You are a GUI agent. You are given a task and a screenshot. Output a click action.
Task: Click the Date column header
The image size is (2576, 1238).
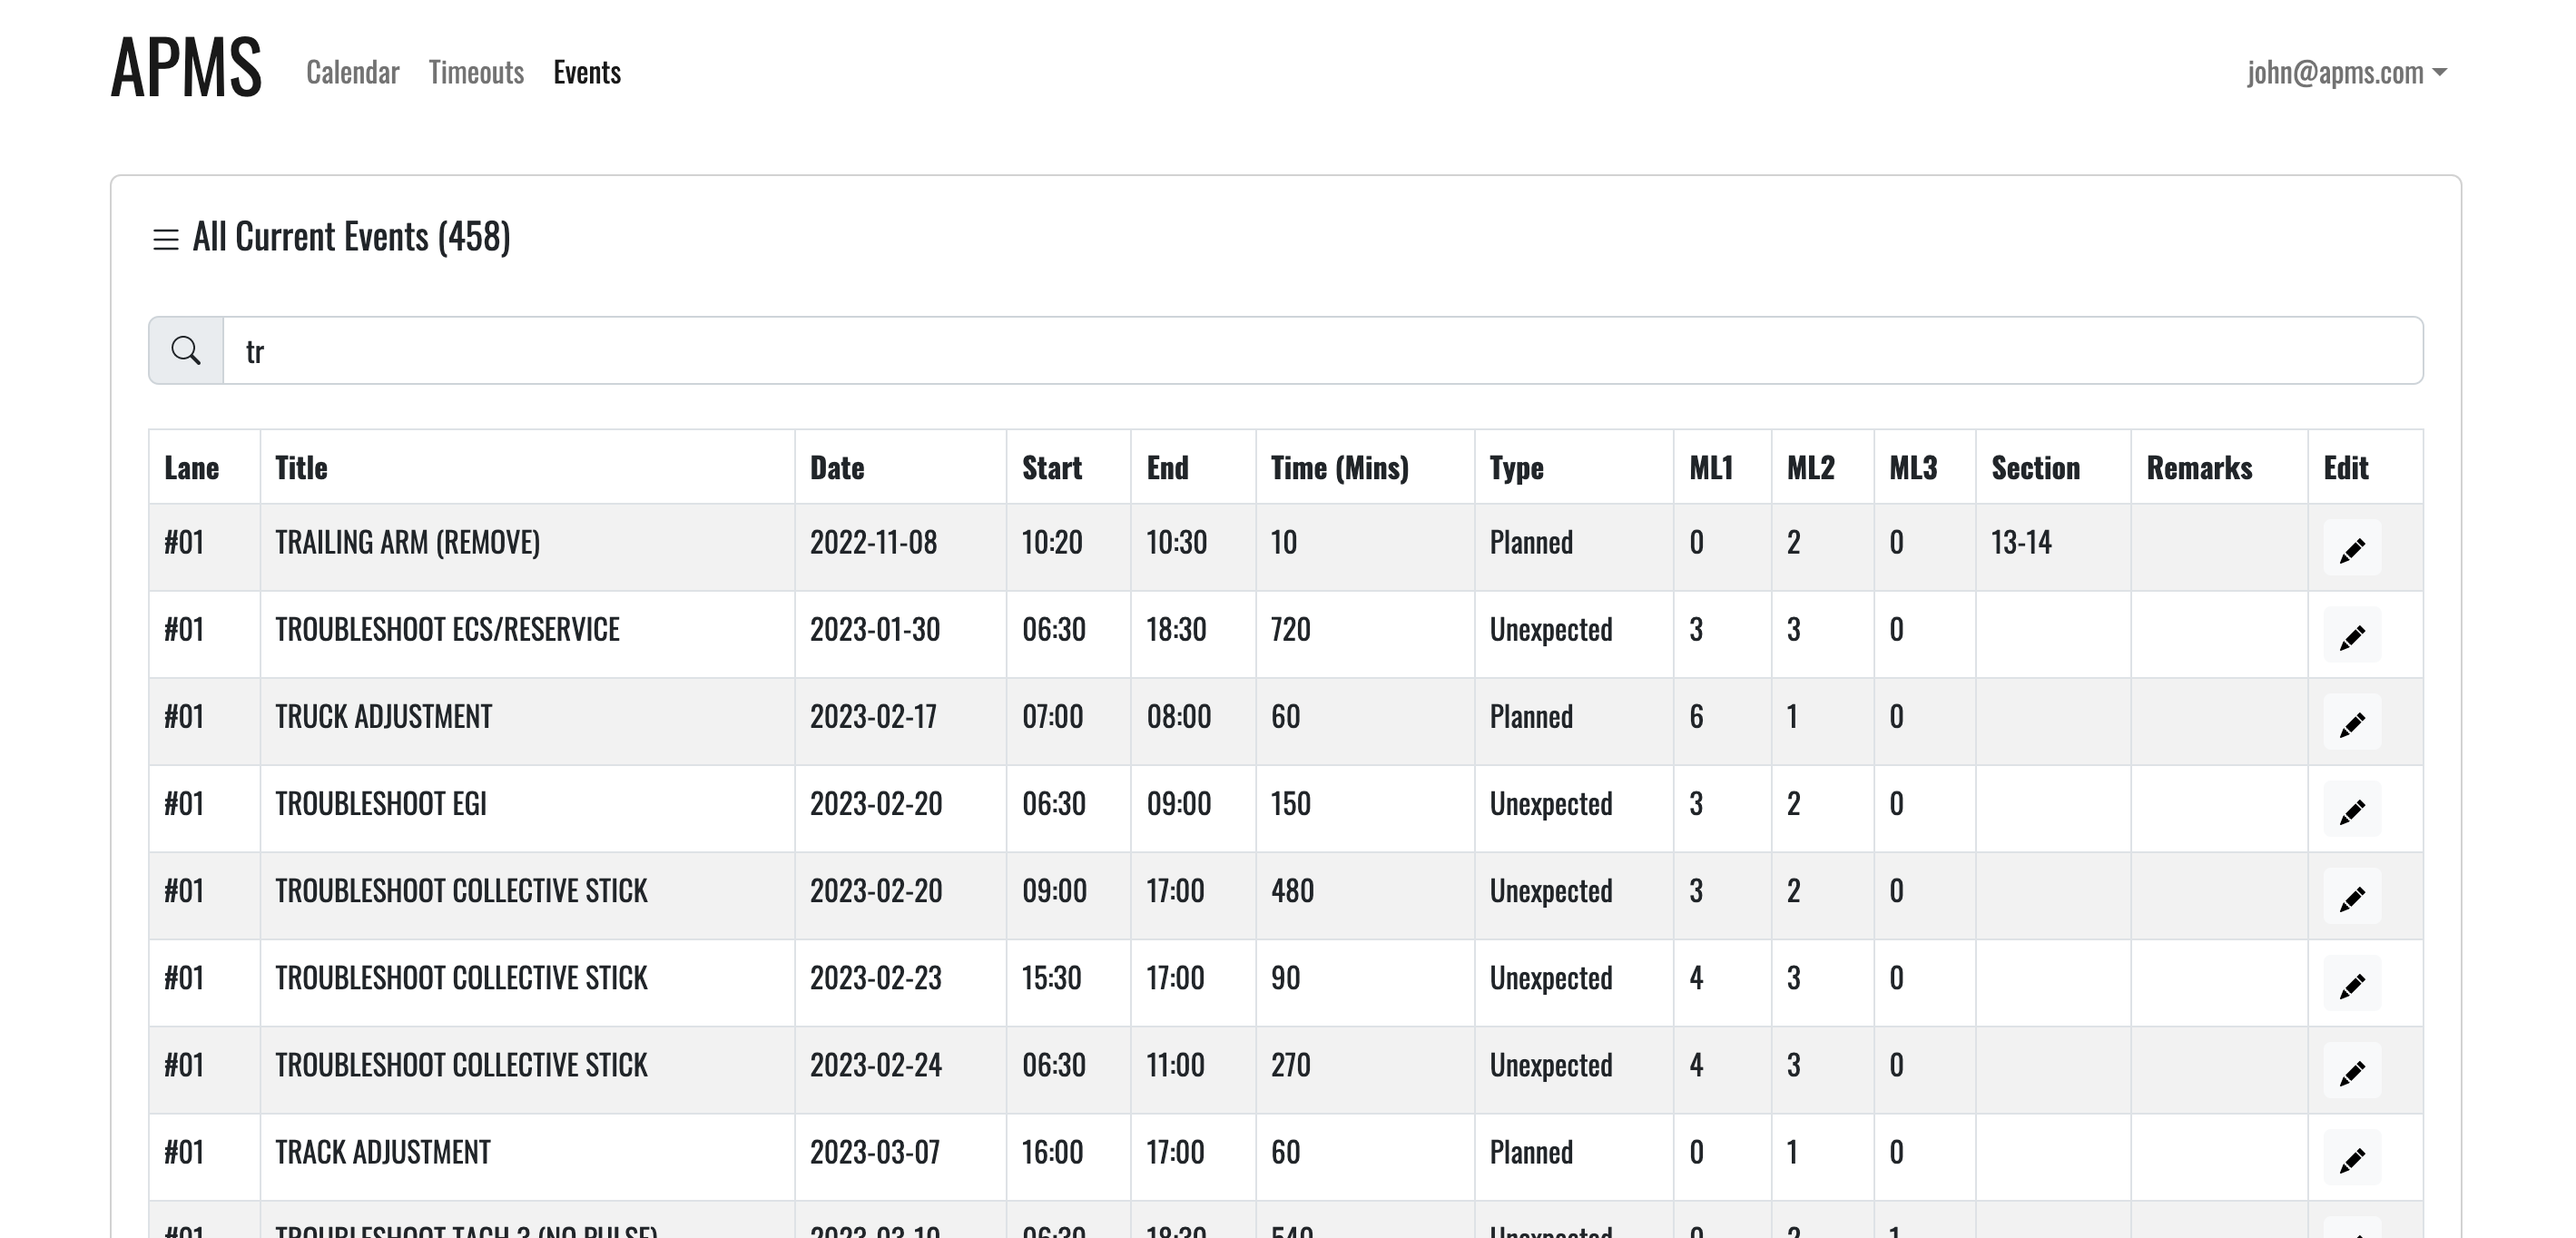coord(837,468)
